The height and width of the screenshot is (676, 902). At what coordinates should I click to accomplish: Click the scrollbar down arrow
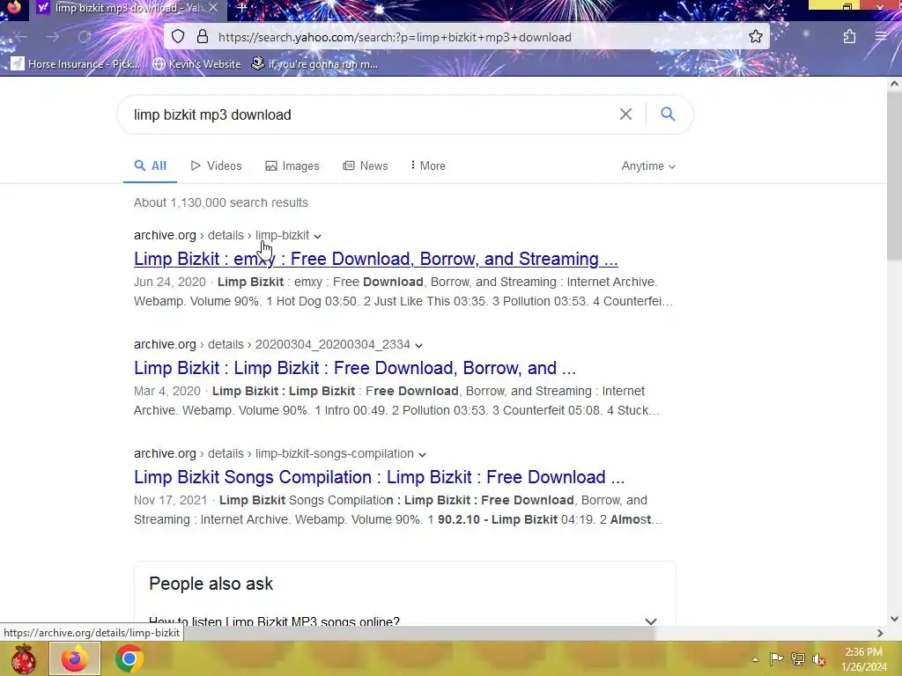895,619
